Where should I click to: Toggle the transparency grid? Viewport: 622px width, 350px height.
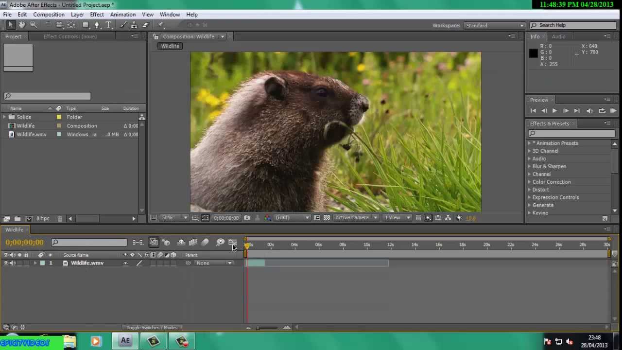[x=327, y=218]
